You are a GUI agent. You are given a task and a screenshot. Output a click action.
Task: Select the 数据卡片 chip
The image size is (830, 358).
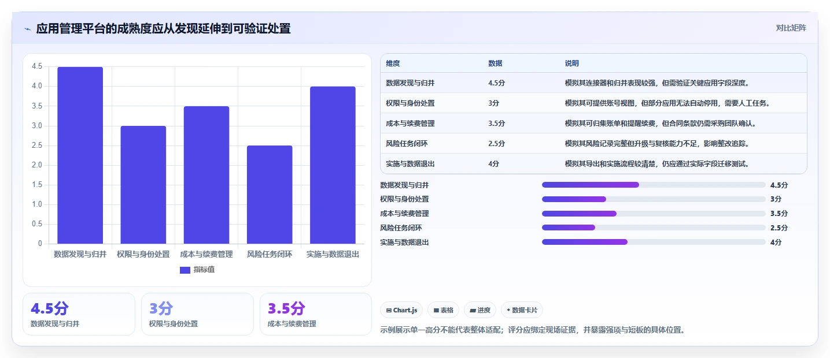click(522, 310)
